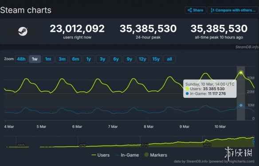Select the 9y zoom range
Viewport: 259px width, 166px height.
point(129,59)
